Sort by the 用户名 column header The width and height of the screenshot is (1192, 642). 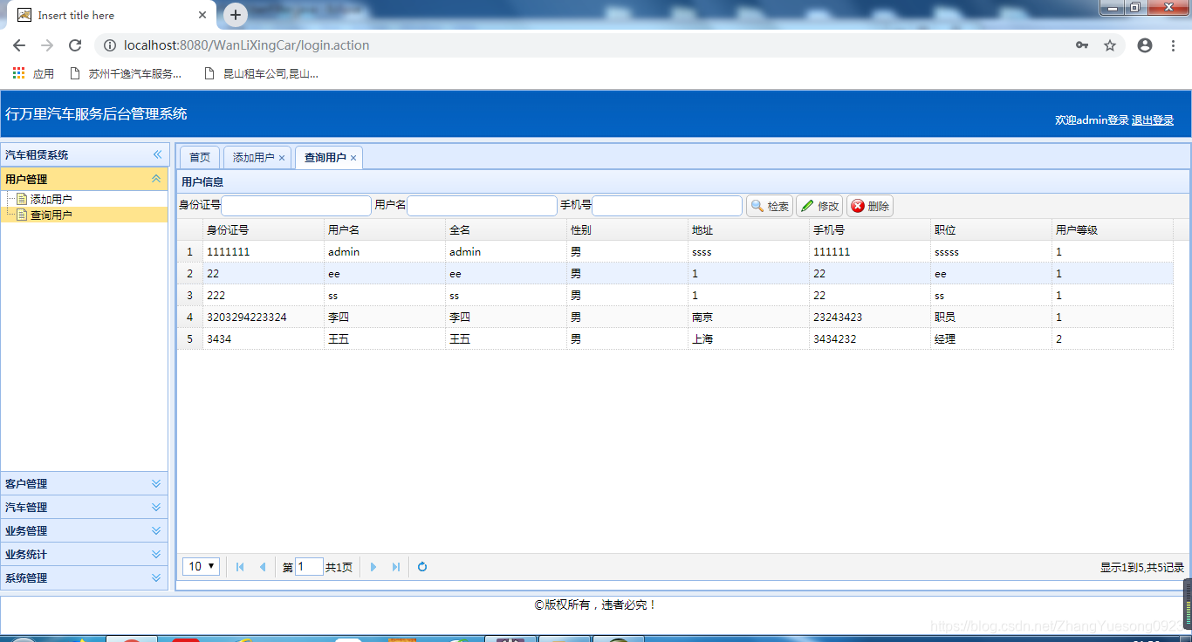(x=385, y=230)
